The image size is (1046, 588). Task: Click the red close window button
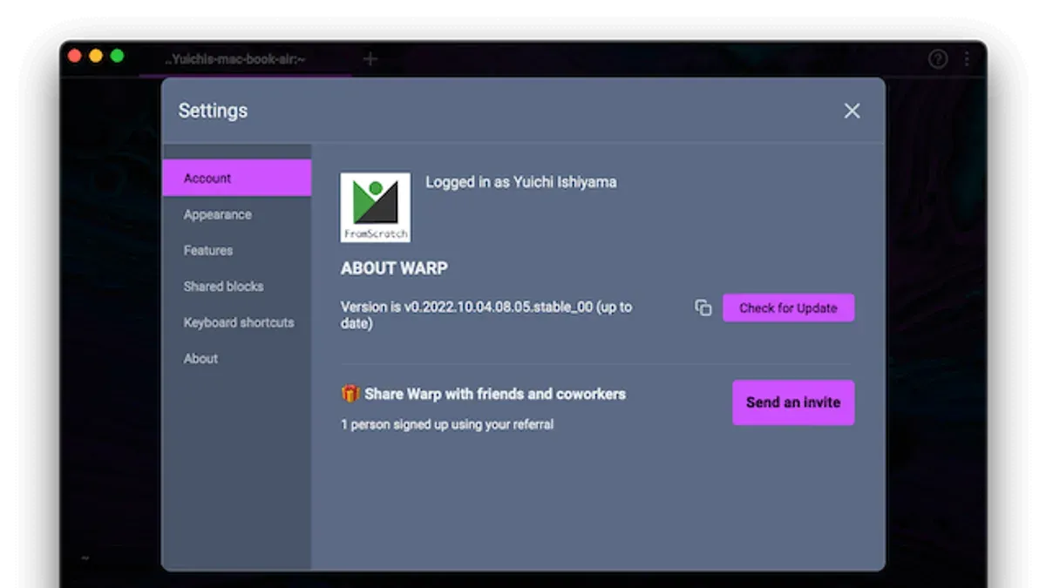tap(75, 56)
